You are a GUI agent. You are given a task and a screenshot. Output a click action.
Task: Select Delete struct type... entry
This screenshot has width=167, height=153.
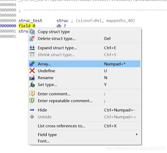click(85, 39)
